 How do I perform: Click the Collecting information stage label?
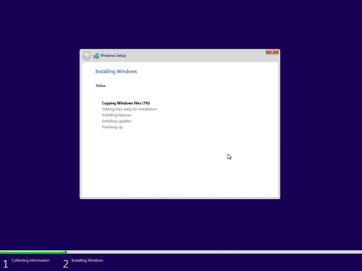[30, 260]
